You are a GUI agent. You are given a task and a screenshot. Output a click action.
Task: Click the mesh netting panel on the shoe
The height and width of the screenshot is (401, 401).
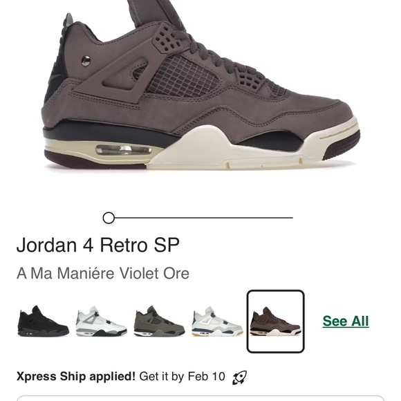[x=183, y=77]
